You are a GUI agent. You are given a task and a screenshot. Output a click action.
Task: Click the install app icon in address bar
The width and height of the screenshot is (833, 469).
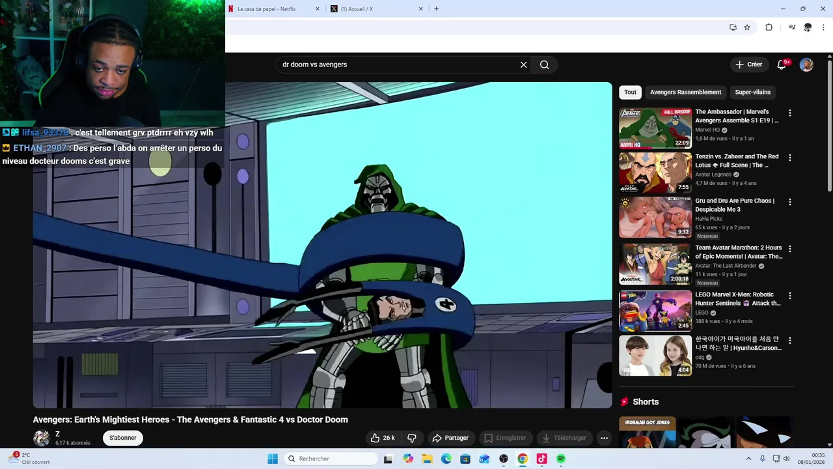click(733, 27)
